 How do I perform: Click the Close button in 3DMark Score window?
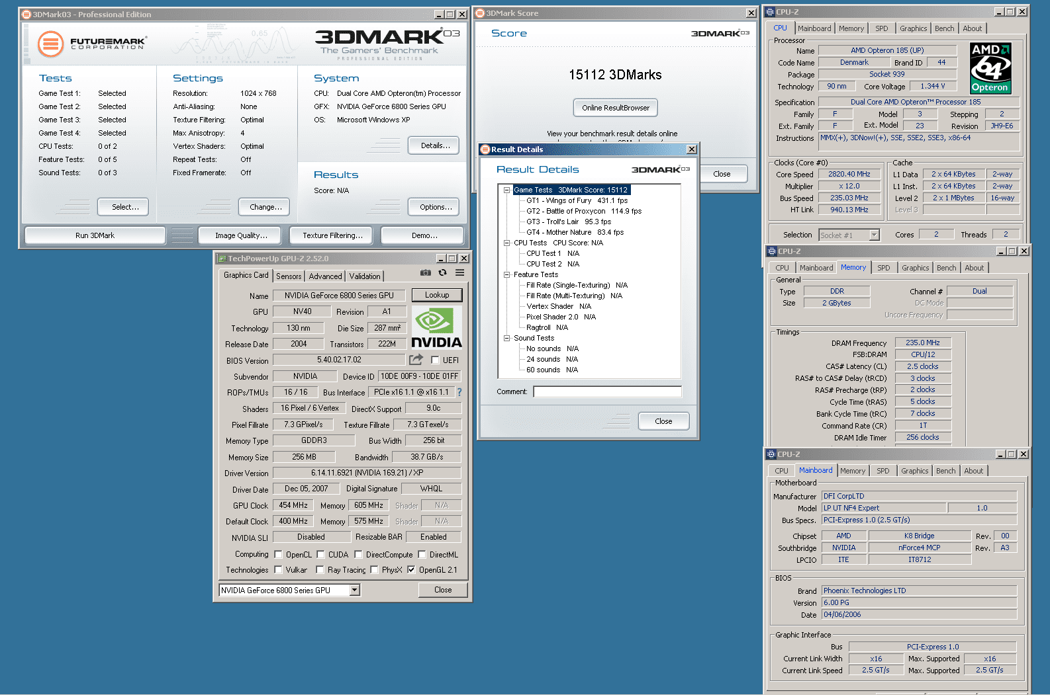722,174
